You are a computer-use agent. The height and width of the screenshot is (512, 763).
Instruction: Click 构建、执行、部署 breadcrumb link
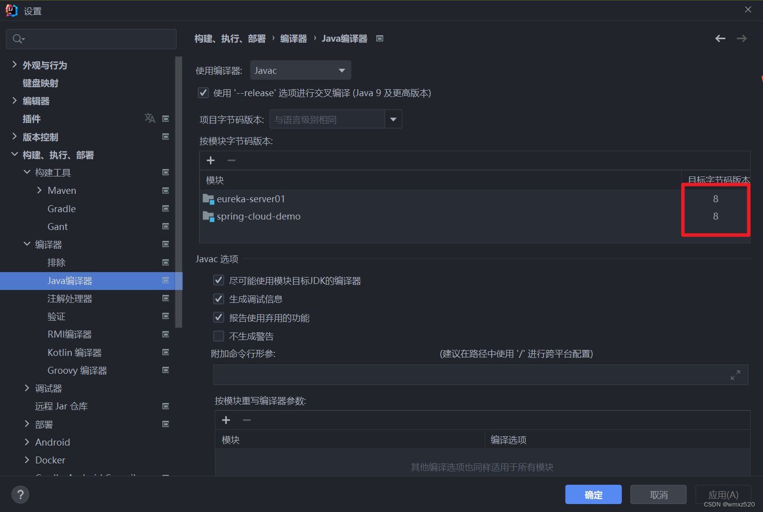(230, 39)
